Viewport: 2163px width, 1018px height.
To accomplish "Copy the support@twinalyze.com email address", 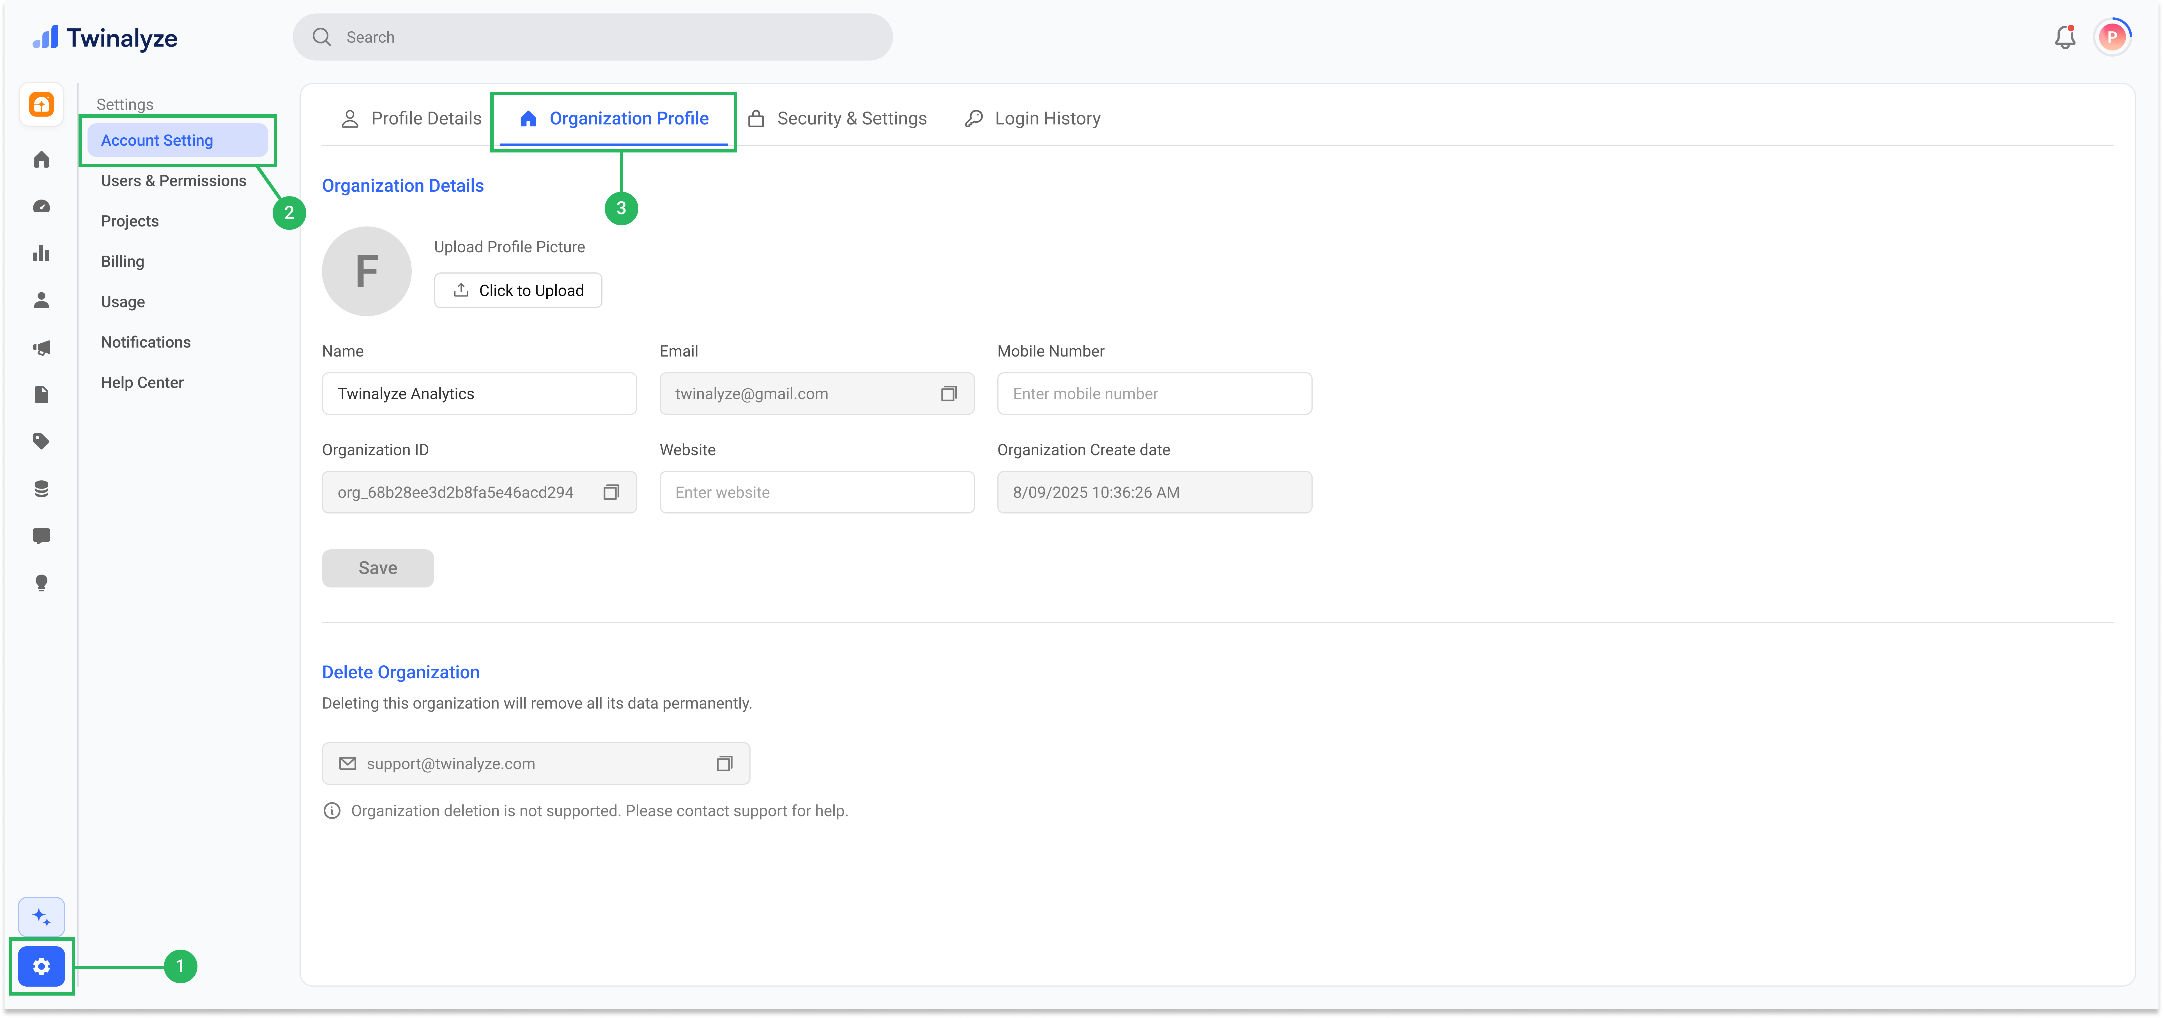I will click(725, 764).
